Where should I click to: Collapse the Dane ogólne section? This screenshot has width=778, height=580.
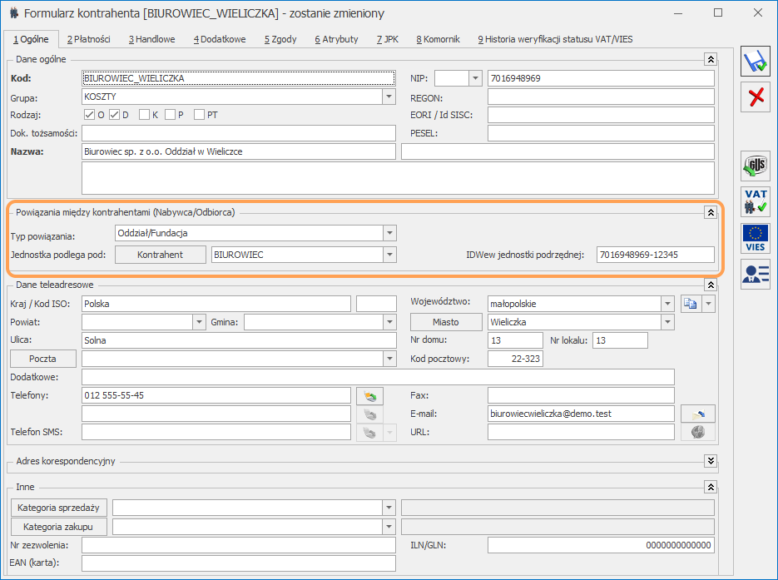(x=711, y=60)
